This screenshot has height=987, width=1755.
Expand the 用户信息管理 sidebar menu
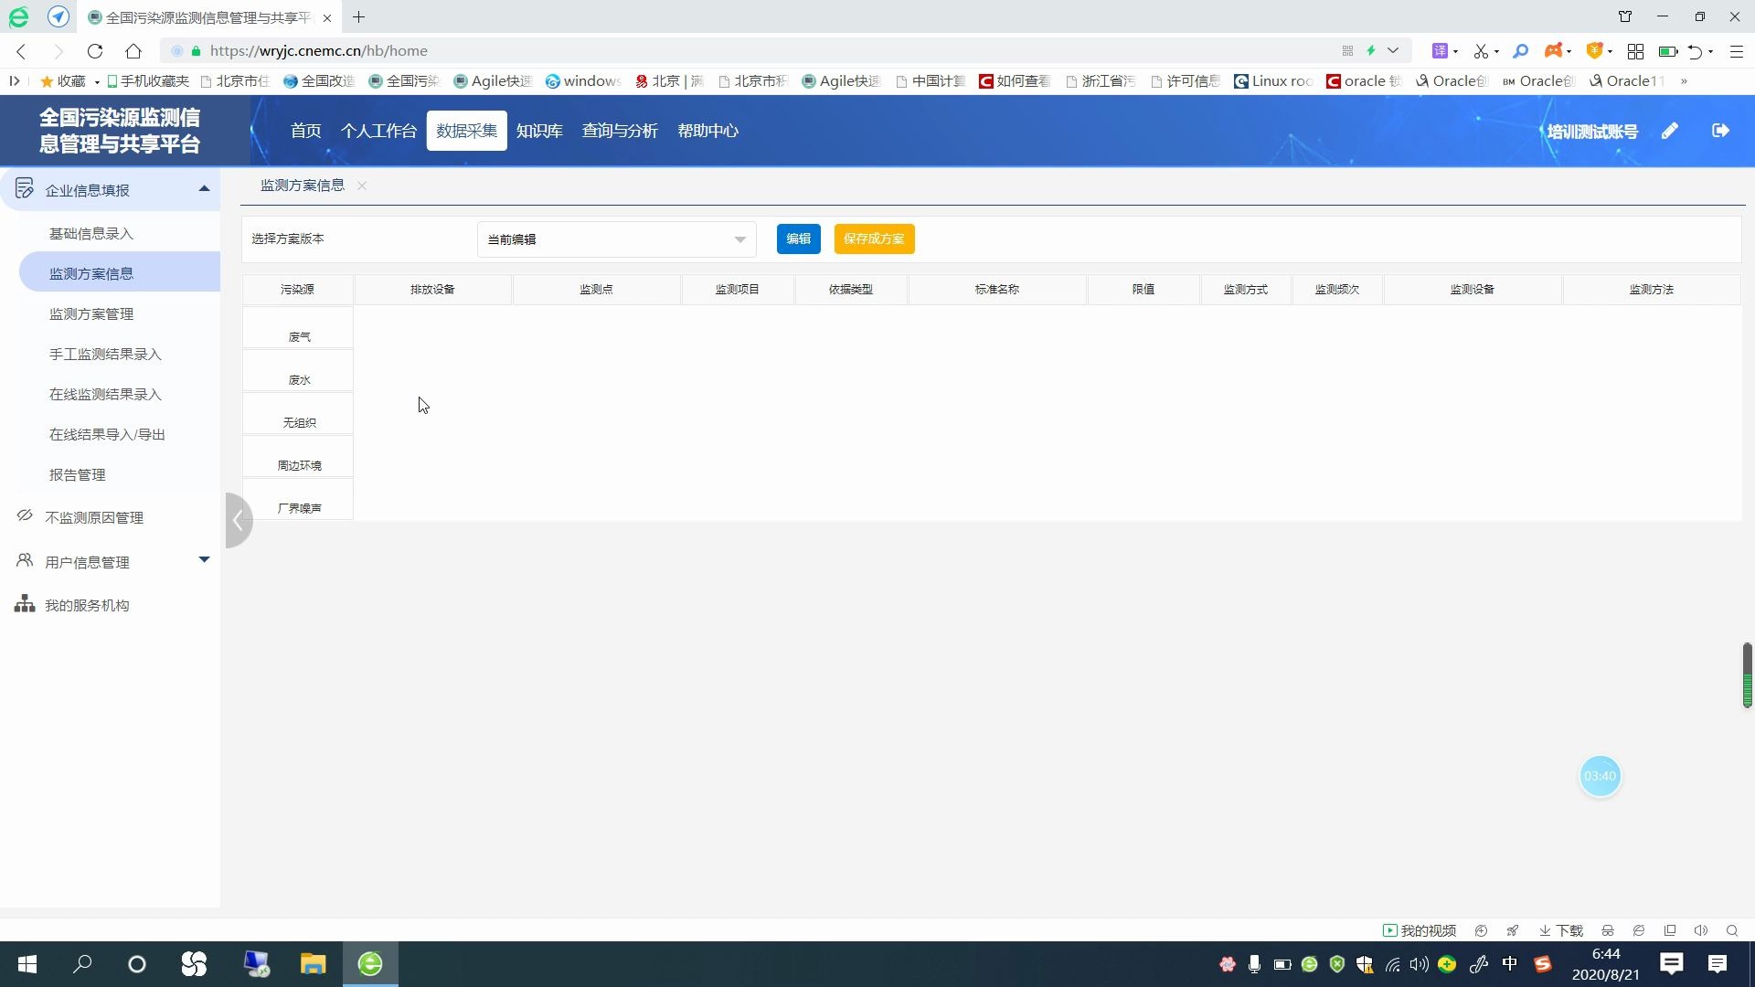pyautogui.click(x=204, y=560)
